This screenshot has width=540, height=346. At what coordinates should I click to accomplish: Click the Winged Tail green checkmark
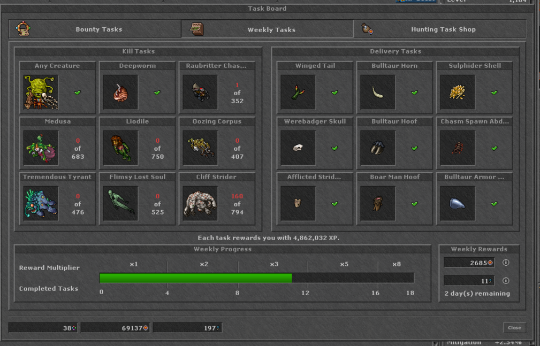click(x=334, y=93)
